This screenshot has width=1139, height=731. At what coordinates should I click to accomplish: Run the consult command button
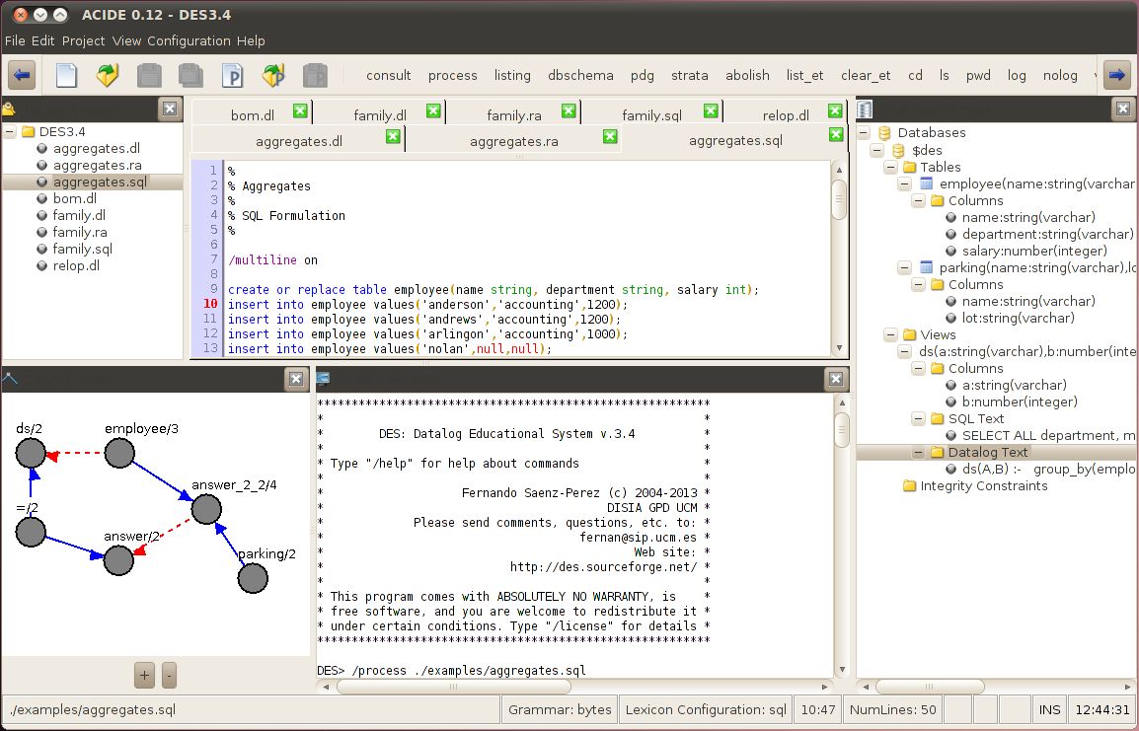pos(389,76)
